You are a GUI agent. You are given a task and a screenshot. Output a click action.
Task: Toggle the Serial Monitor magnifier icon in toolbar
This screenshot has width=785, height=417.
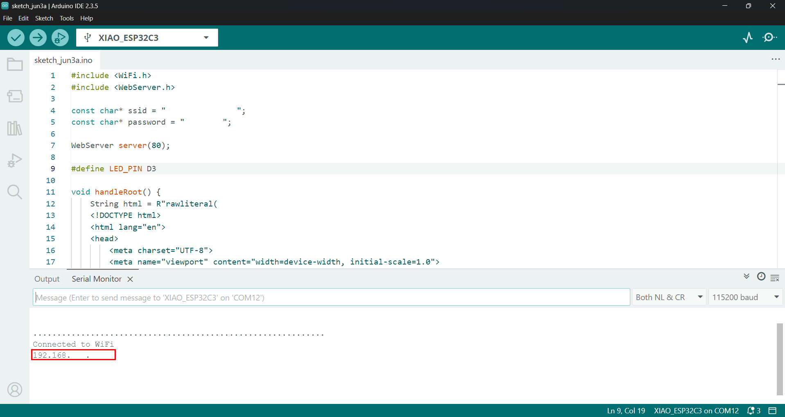tap(770, 38)
